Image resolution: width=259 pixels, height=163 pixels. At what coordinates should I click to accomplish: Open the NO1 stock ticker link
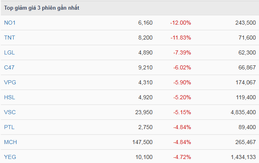(x=10, y=23)
